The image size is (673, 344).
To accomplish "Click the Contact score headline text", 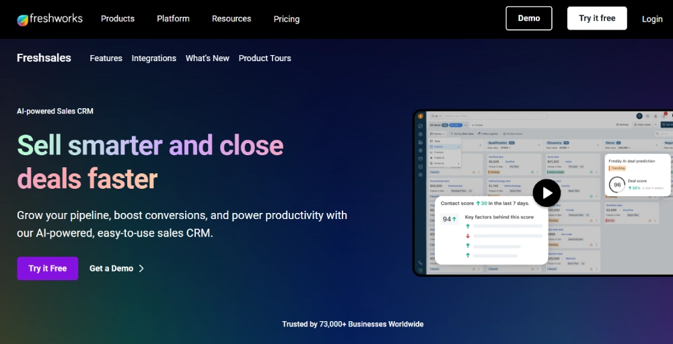I will (485, 204).
